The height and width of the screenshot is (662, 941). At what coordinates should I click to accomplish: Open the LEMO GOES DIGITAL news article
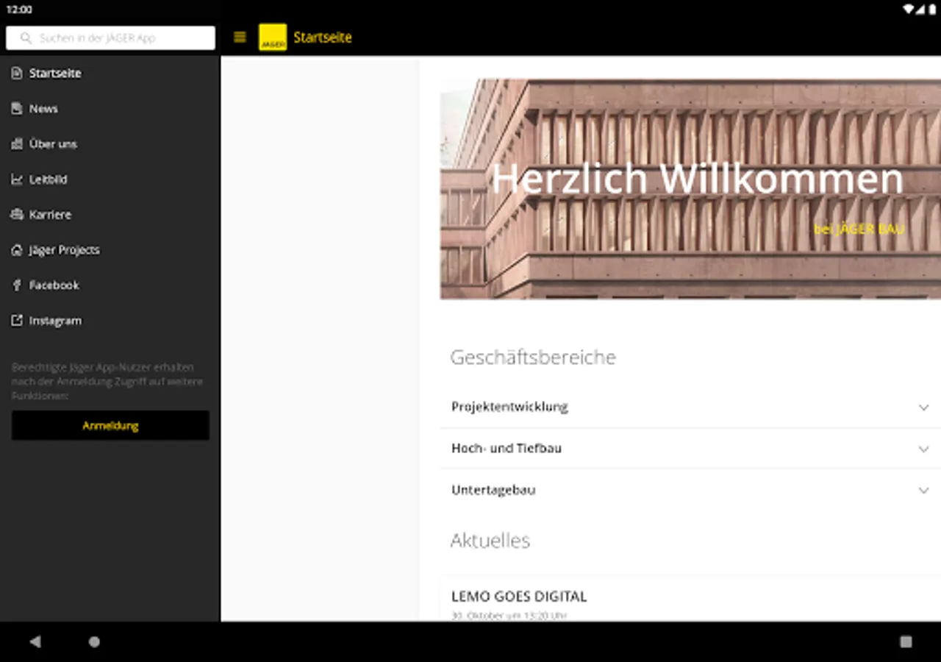point(519,597)
